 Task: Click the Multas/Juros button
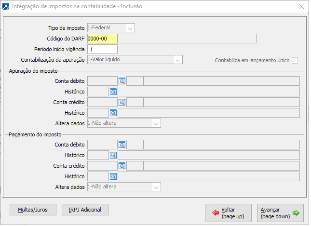(x=33, y=210)
